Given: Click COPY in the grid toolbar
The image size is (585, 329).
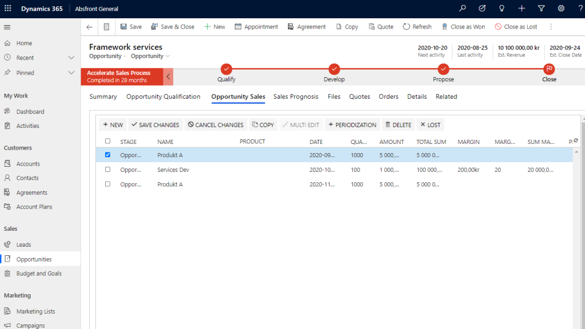Looking at the screenshot, I should click(x=263, y=125).
